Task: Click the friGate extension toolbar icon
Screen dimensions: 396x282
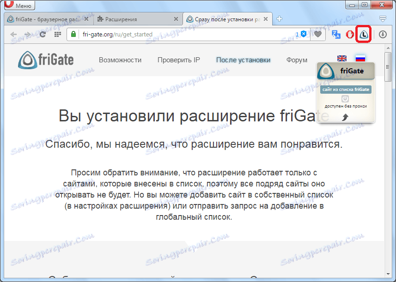Action: (x=363, y=34)
